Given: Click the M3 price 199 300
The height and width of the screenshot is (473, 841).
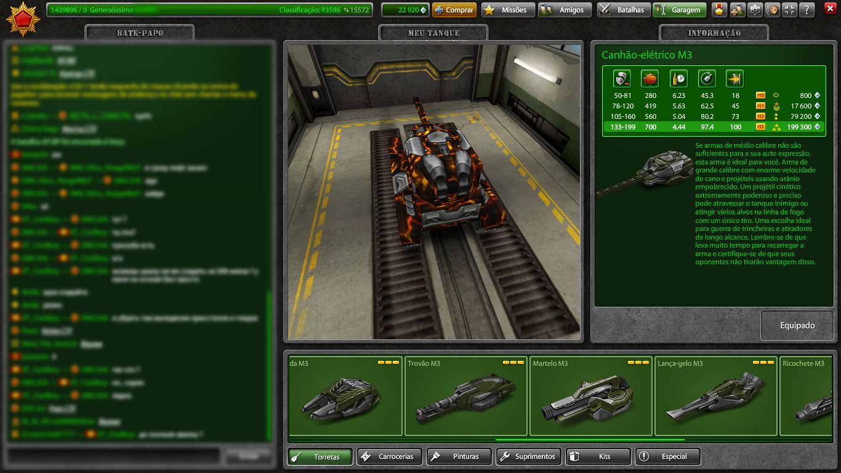Looking at the screenshot, I should 799,127.
